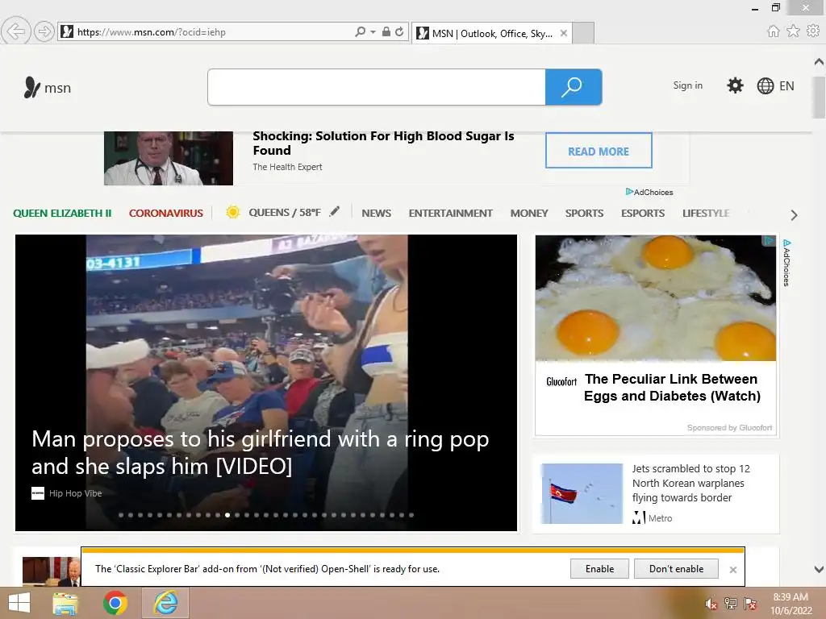
Task: Click the Hip Hop Vibe source label
Action: pyautogui.click(x=75, y=493)
